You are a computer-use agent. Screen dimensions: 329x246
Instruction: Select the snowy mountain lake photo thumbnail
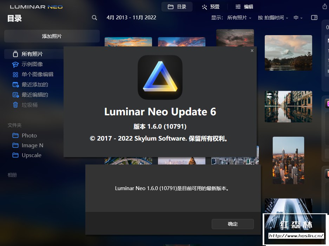288,53
